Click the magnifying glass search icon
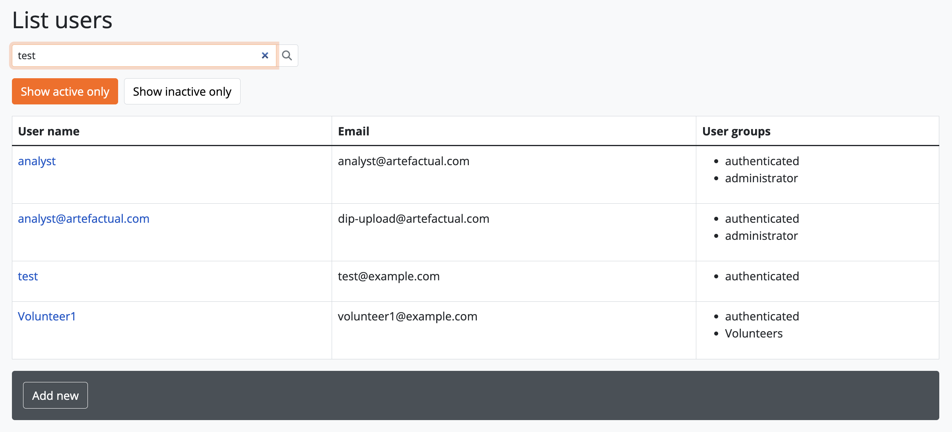Viewport: 952px width, 432px height. tap(287, 56)
